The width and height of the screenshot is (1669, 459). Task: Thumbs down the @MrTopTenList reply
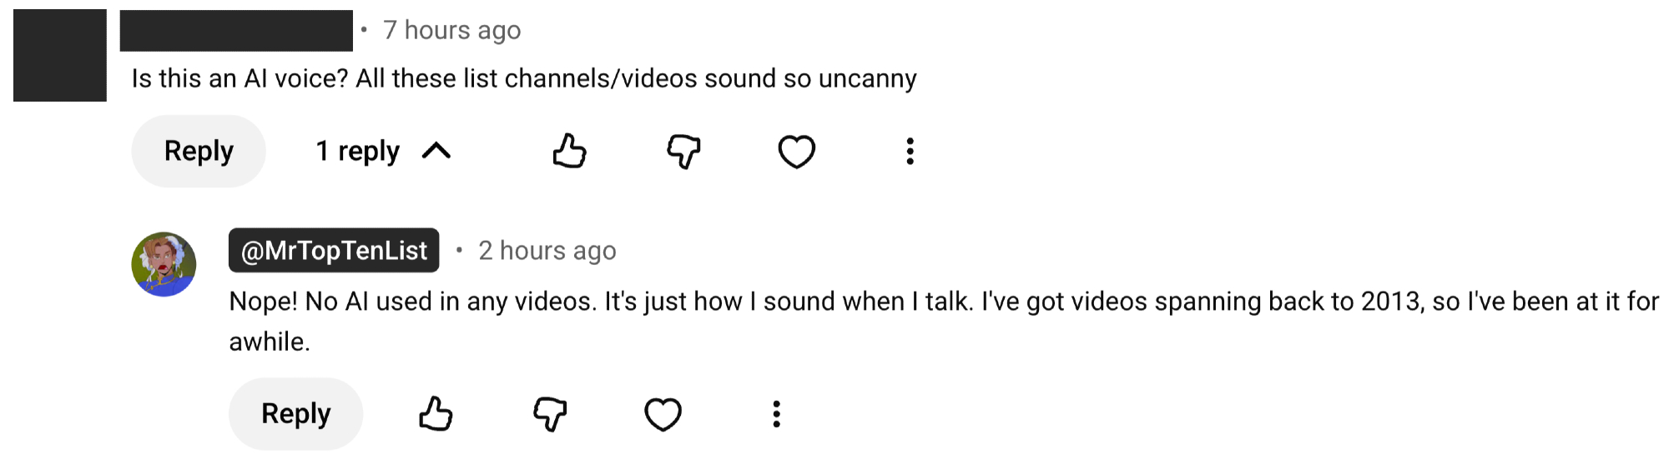(x=550, y=414)
